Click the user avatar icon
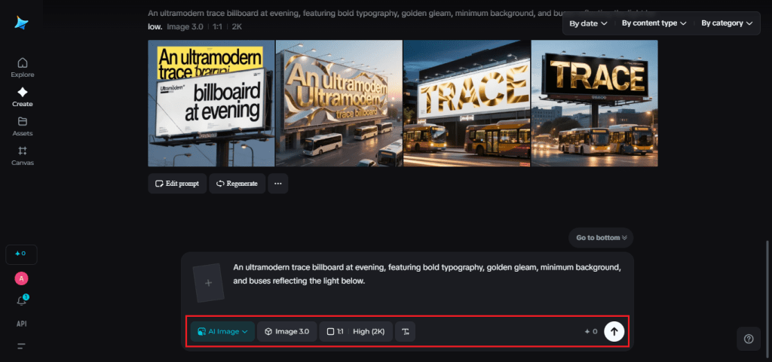772x362 pixels. click(22, 278)
